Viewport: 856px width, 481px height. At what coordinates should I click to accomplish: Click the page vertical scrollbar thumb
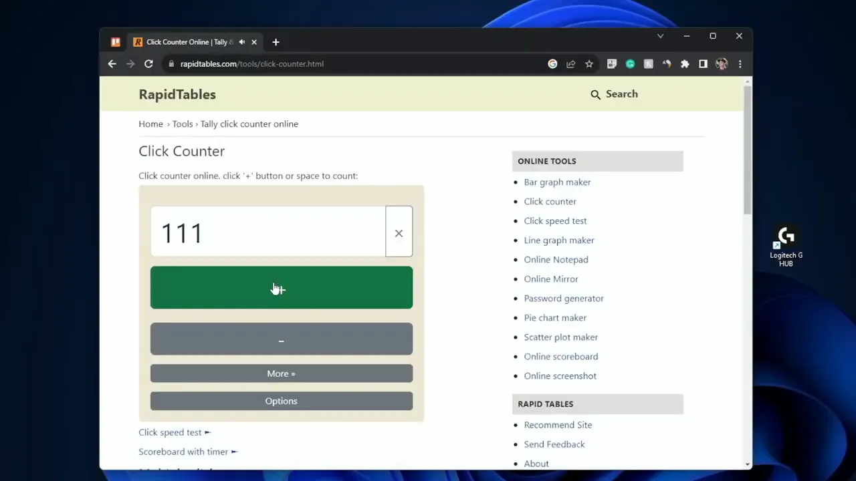click(x=747, y=150)
